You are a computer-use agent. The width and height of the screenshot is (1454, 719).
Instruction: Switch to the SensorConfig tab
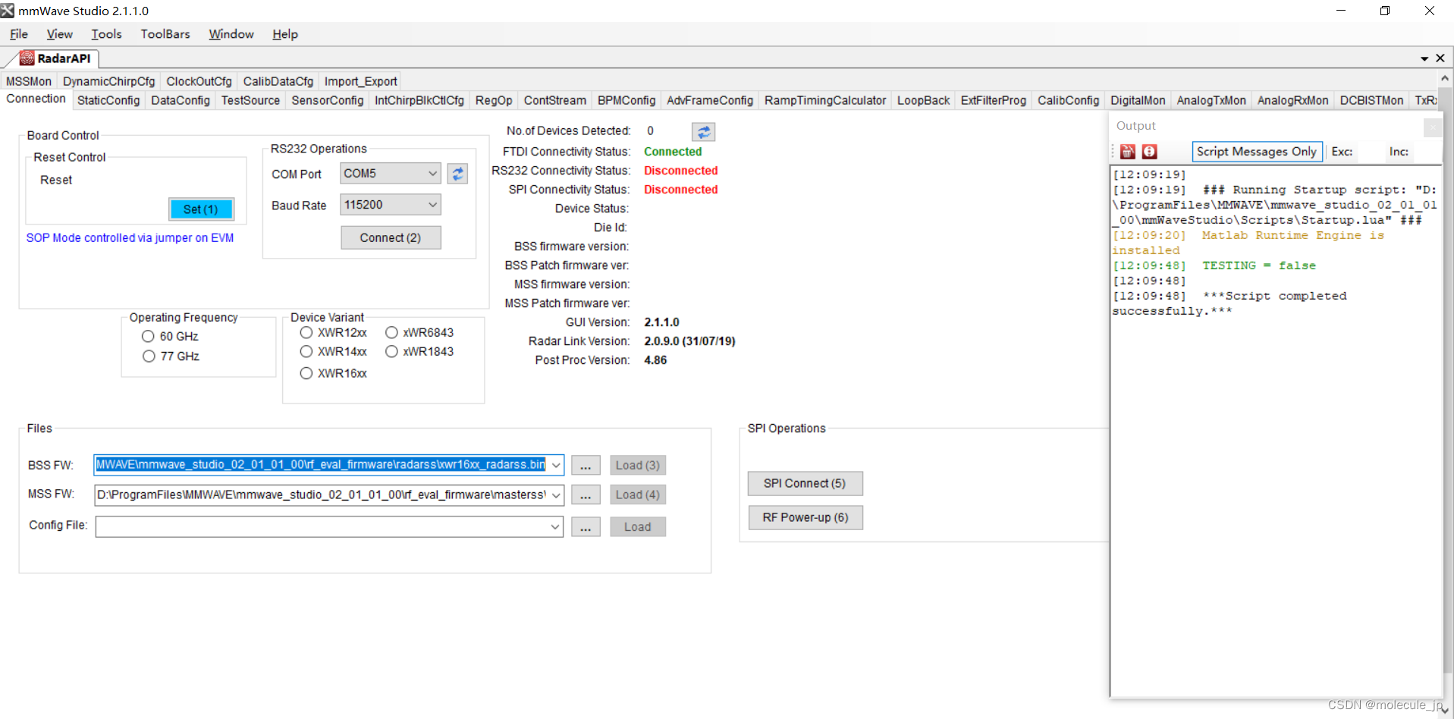(328, 101)
